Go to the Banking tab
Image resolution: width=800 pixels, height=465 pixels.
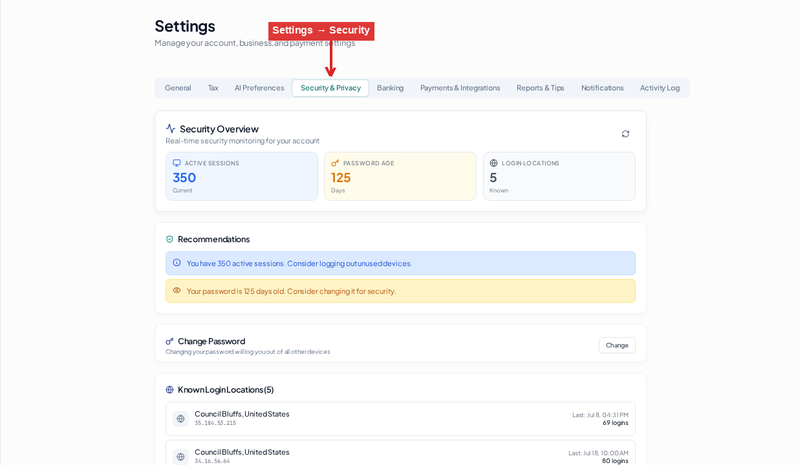click(390, 88)
